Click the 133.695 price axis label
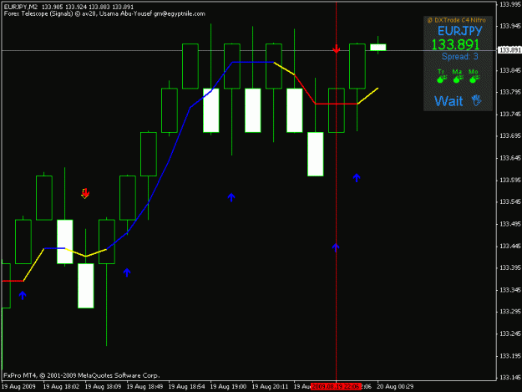This screenshot has height=392, width=522. point(510,136)
